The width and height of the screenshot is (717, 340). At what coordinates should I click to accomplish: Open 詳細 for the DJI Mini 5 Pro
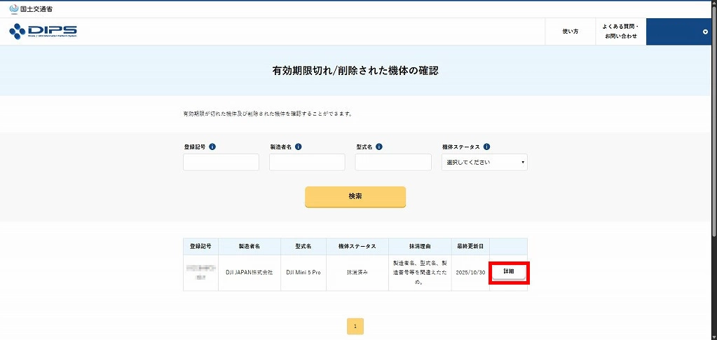coord(509,271)
